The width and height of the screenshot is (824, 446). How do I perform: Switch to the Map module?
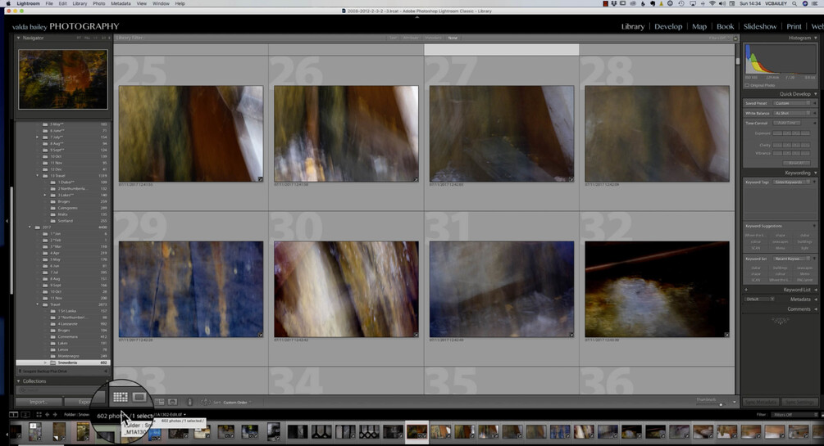[x=699, y=26]
